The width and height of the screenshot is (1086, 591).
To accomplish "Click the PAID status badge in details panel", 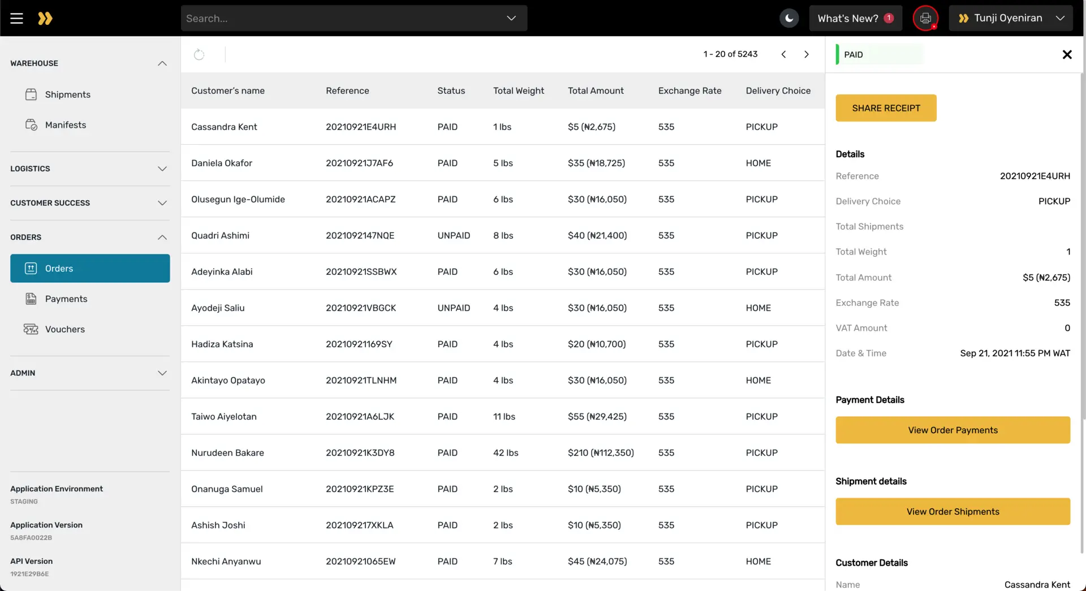I will coord(879,54).
